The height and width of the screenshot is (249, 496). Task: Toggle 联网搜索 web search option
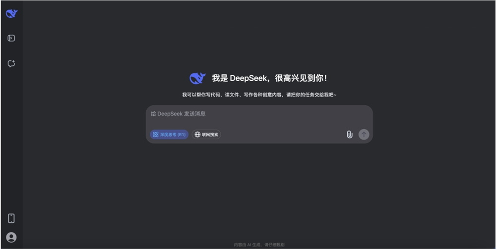(x=206, y=135)
